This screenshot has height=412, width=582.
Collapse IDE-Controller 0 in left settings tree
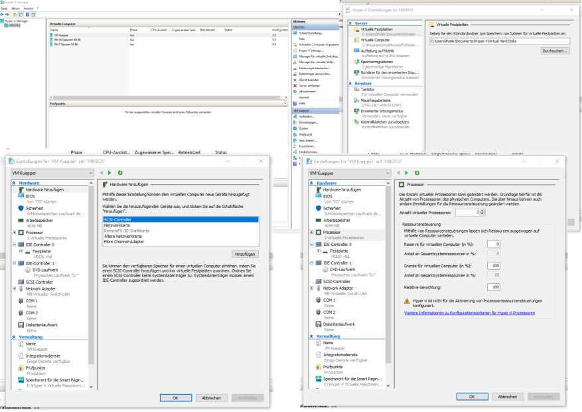pos(15,245)
